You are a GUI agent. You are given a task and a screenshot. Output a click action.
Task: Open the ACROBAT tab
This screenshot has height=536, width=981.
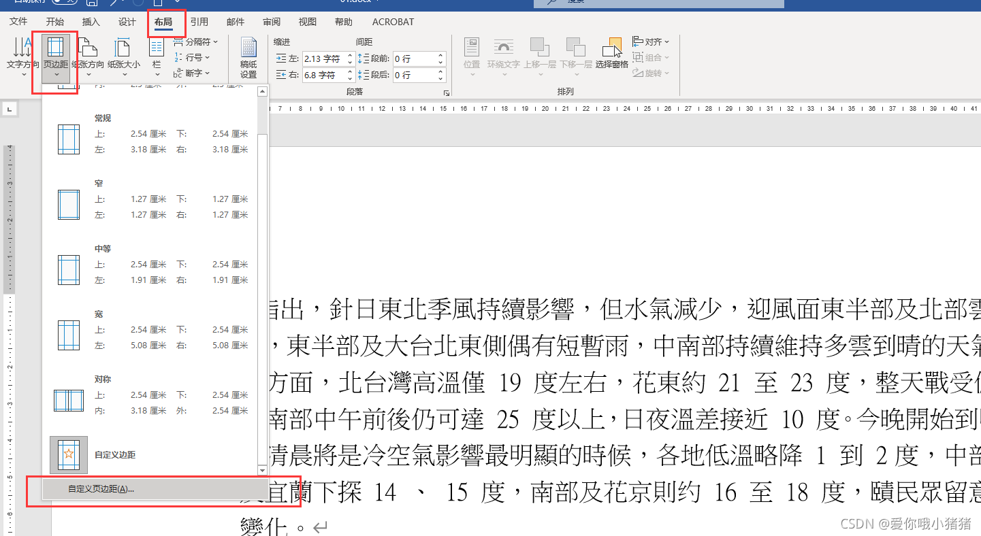(393, 22)
